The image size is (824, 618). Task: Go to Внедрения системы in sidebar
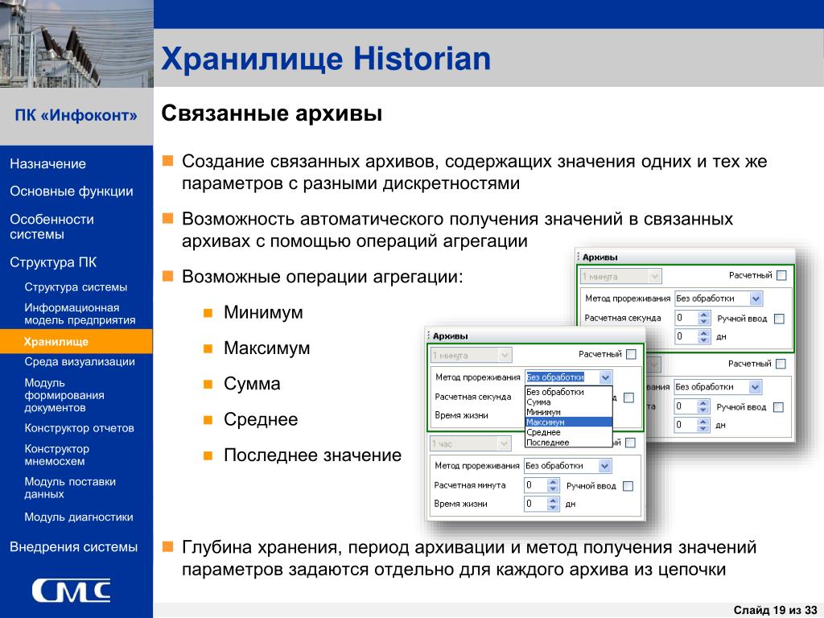73,547
